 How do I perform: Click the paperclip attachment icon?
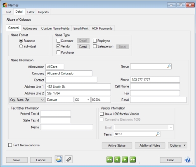tap(68, 160)
